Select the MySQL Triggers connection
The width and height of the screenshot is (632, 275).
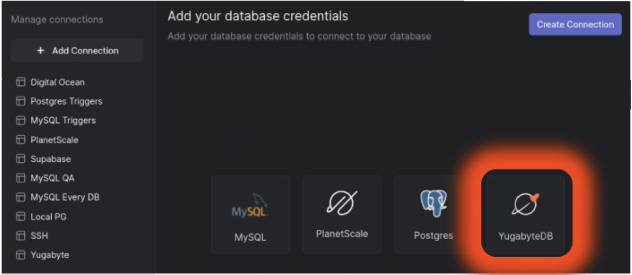[63, 121]
